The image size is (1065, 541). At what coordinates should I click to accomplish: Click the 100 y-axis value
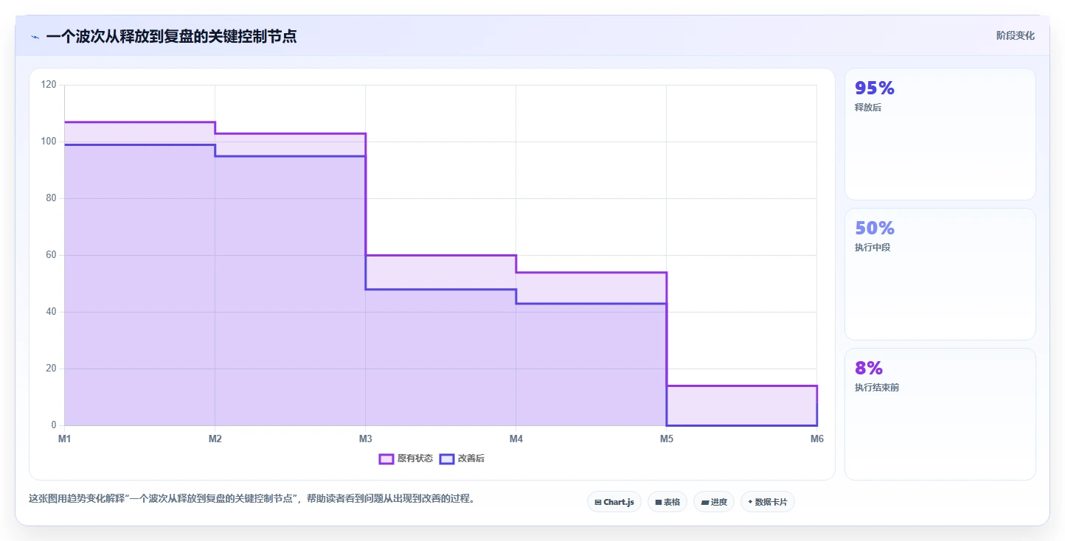[x=49, y=142]
